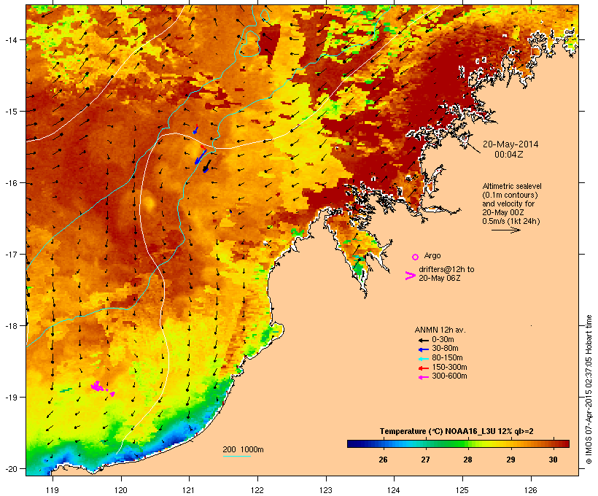The image size is (598, 496).
Task: Click the temperature colorbar at 26 degrees
Action: (x=383, y=443)
